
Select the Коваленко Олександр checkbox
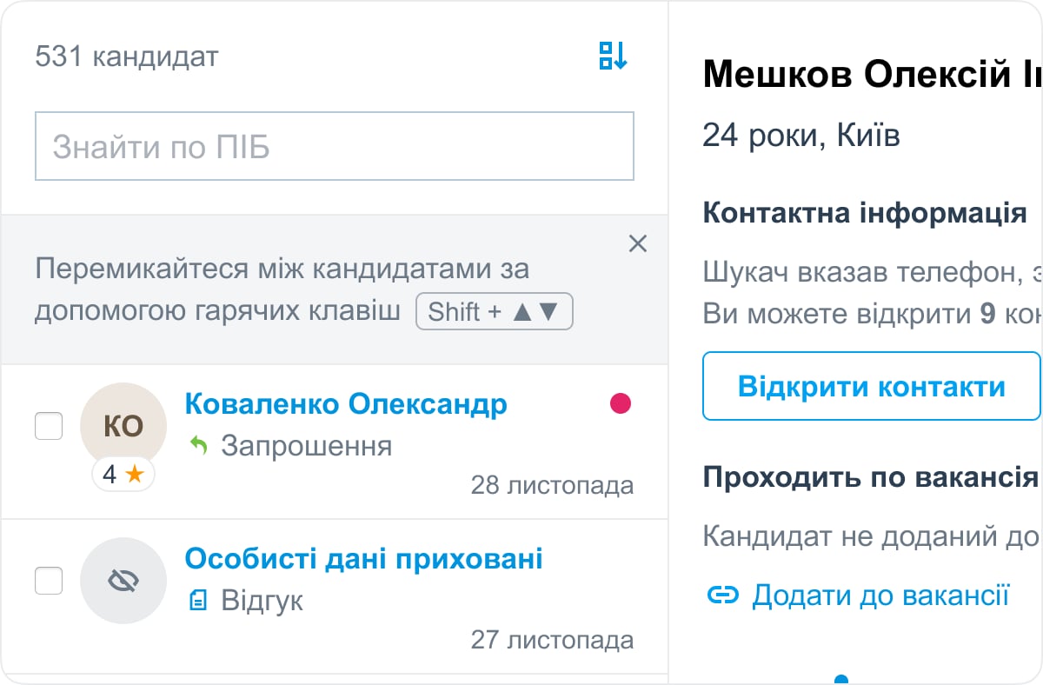tap(49, 426)
